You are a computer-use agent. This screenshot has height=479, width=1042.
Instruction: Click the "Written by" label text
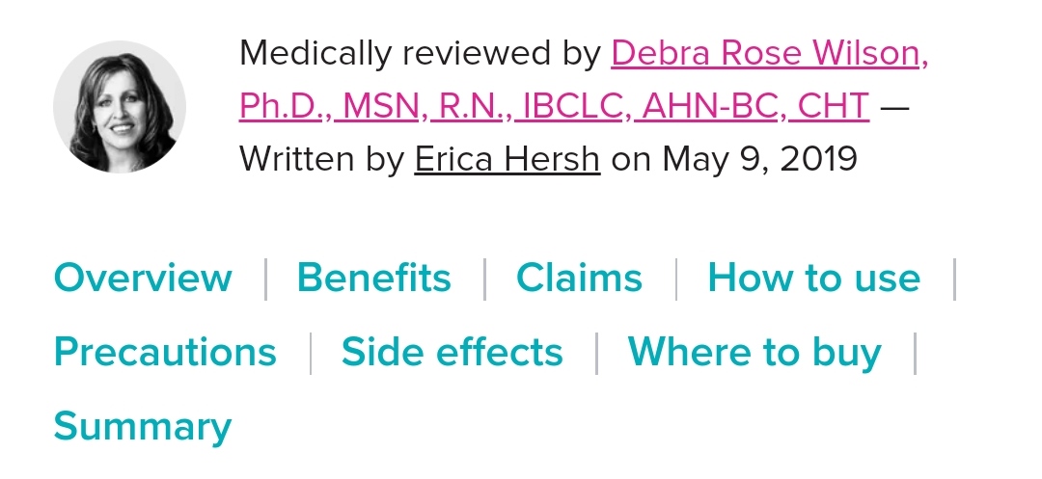pos(321,158)
